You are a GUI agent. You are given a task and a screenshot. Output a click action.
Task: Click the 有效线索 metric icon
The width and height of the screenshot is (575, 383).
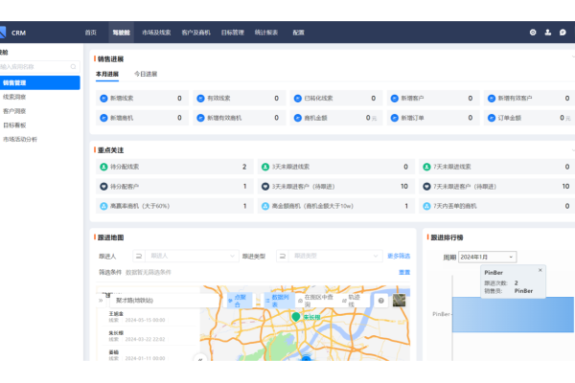click(200, 99)
